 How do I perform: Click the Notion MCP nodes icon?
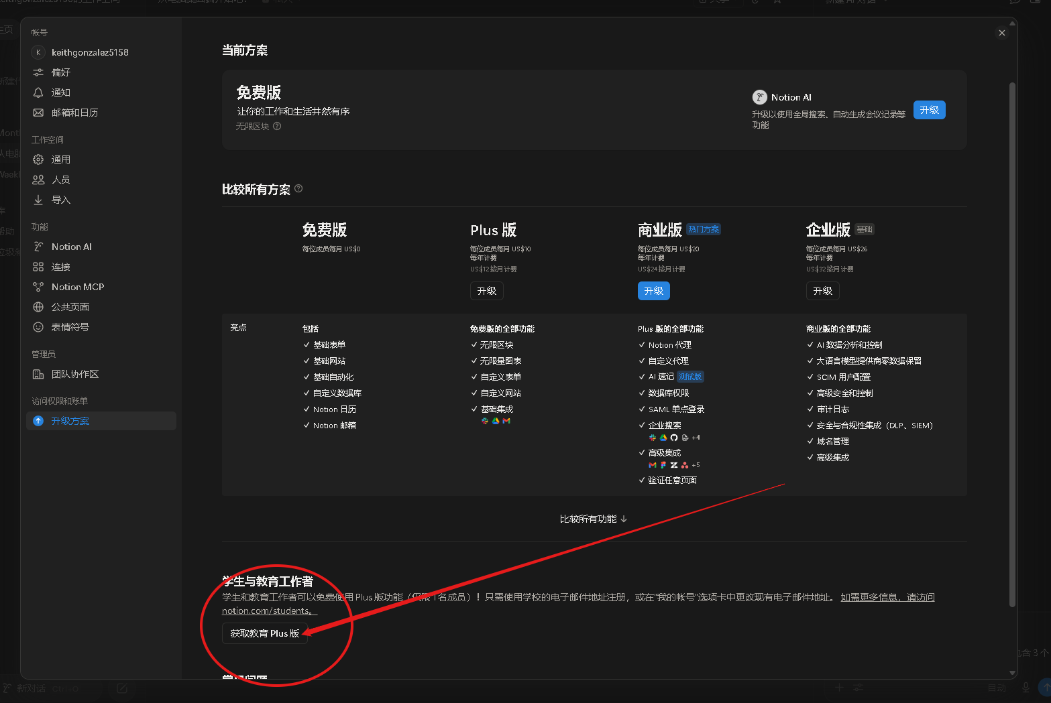38,287
